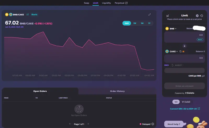Click the Balance: 0 CAKE text
The image size is (209, 128).
(x=200, y=52)
